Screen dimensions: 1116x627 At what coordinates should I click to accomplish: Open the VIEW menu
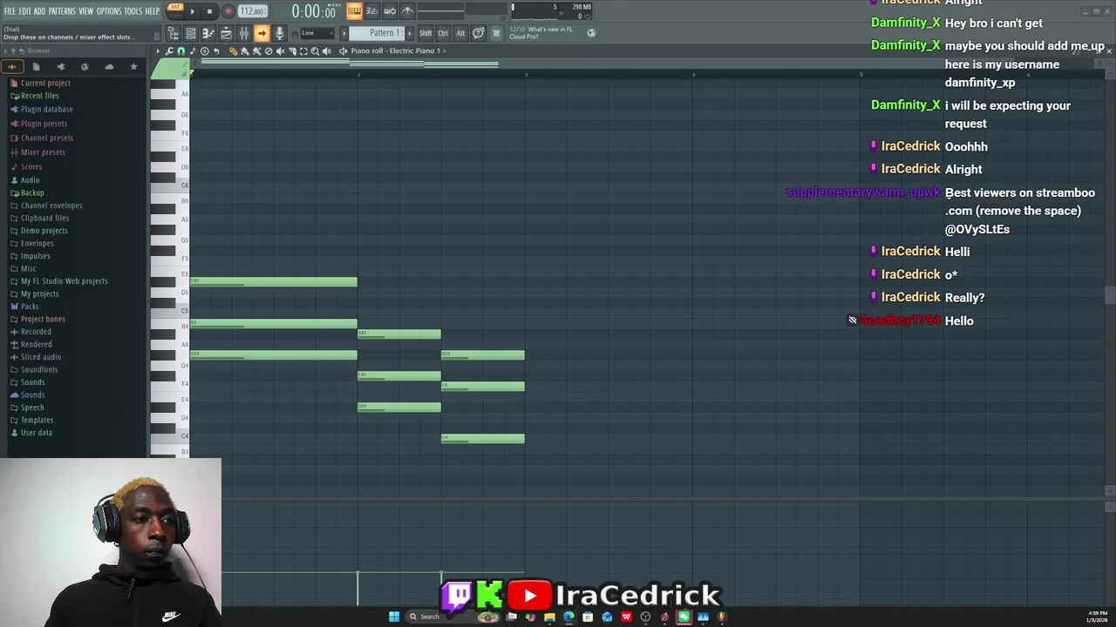[x=86, y=11]
